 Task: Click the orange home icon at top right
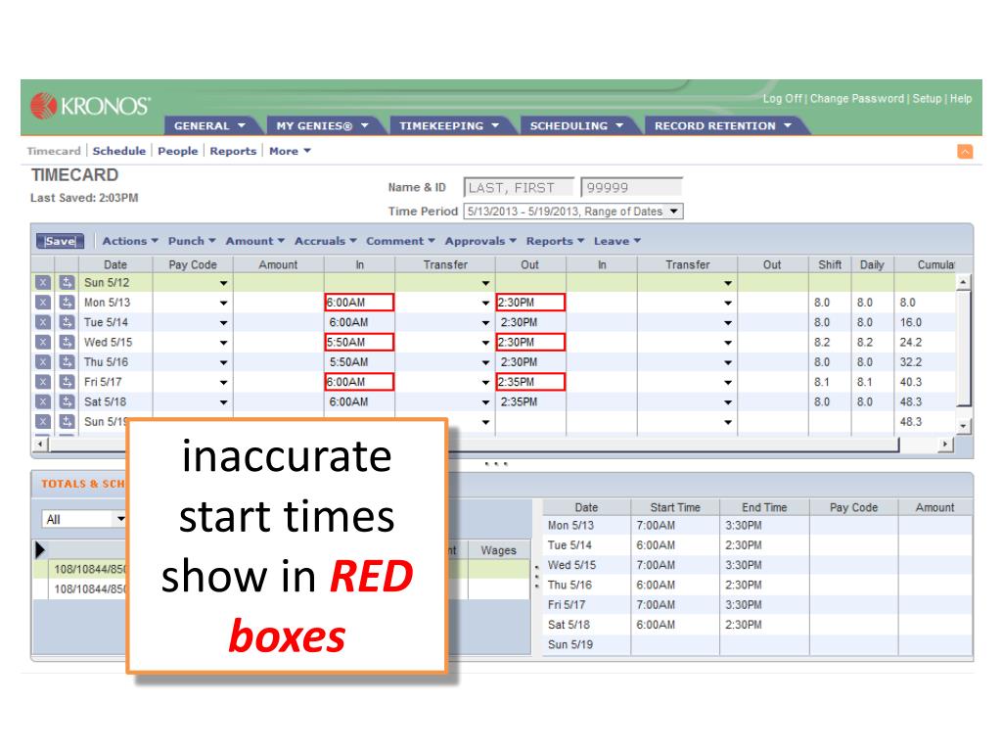965,151
